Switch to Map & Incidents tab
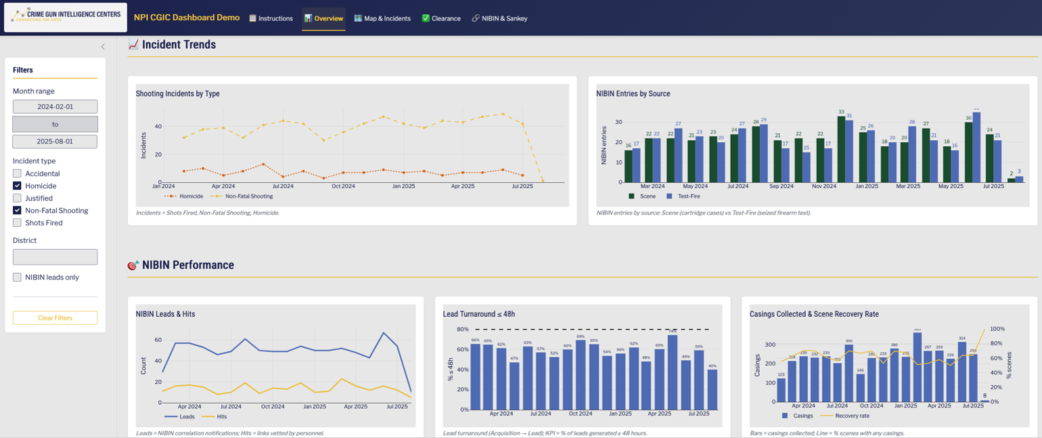Viewport: 1042px width, 438px height. 382,18
